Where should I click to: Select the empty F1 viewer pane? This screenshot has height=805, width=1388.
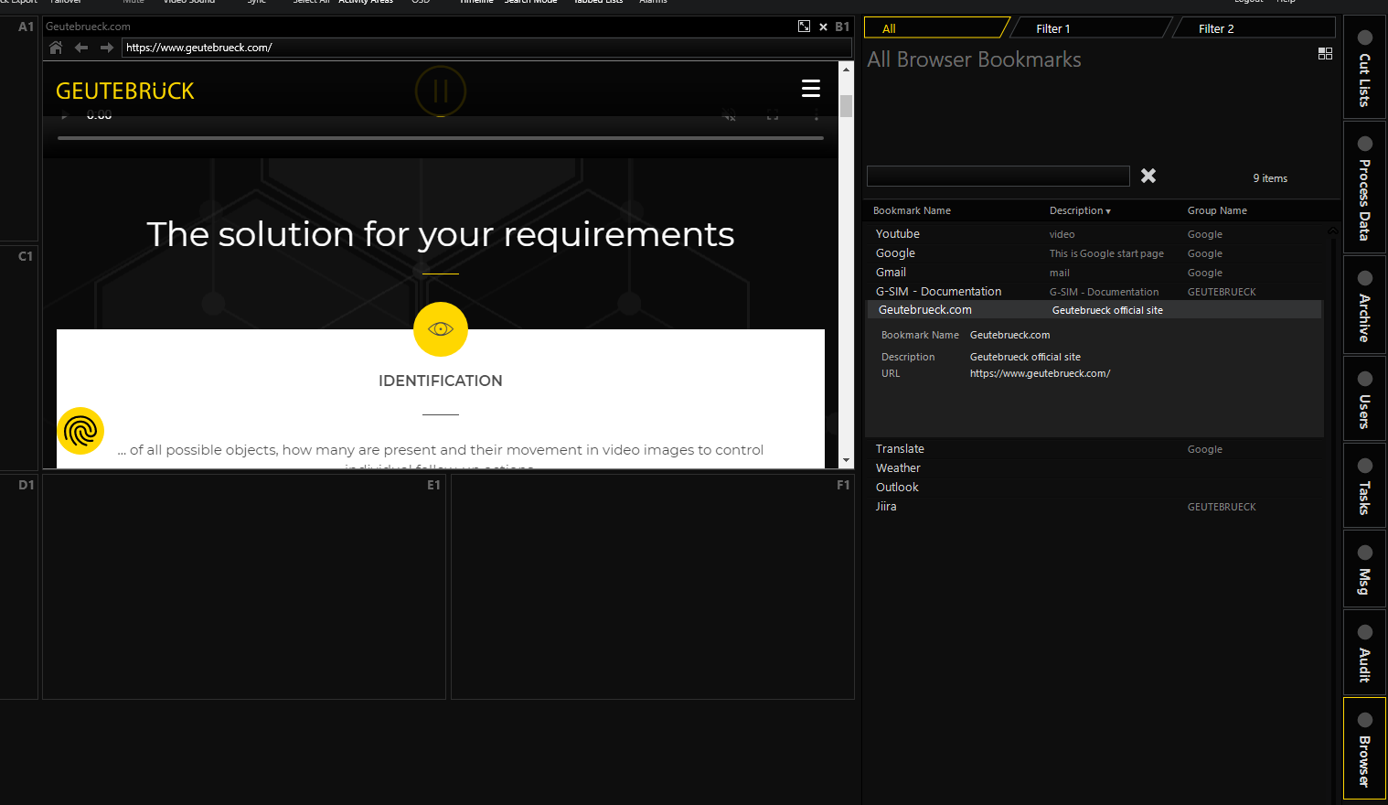pyautogui.click(x=653, y=587)
